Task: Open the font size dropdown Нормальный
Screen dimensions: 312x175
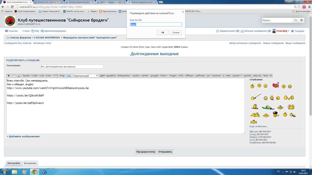Action: [x=85, y=76]
